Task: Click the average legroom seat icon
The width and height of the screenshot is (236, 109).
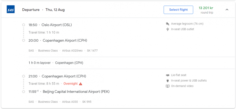Action: tap(168, 24)
